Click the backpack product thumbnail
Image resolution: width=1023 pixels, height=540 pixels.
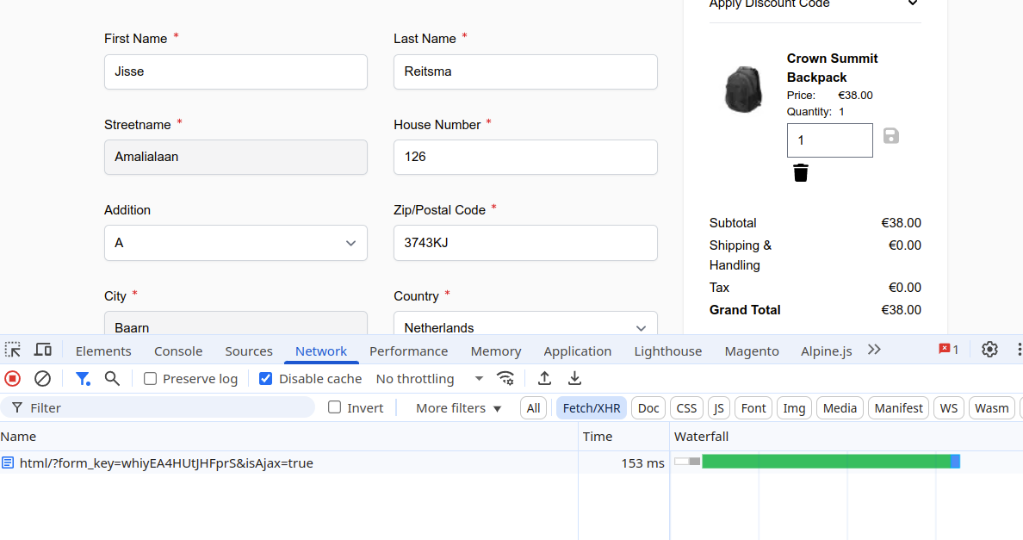pos(743,90)
